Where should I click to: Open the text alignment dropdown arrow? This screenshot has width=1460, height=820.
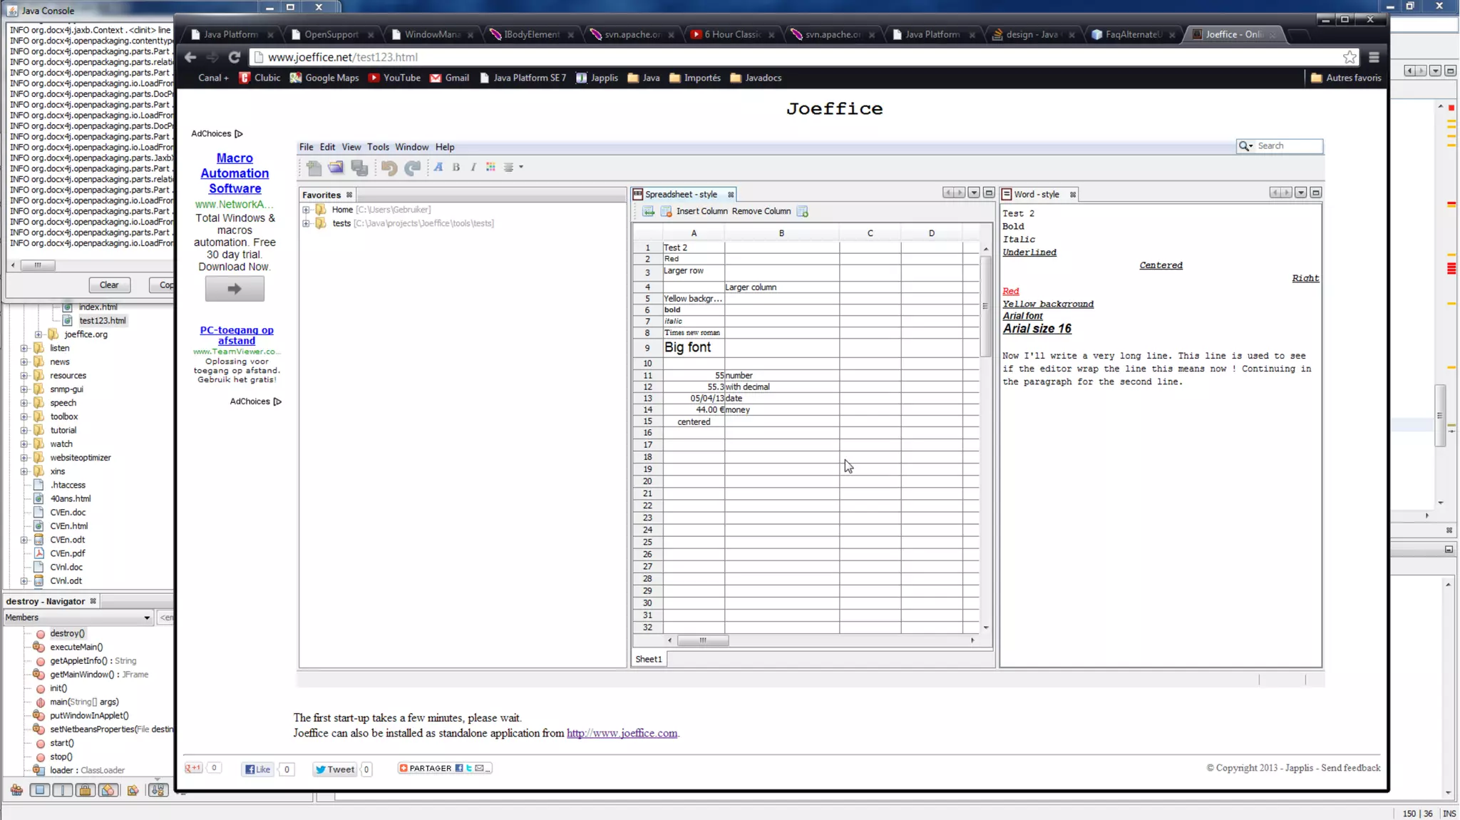coord(521,167)
